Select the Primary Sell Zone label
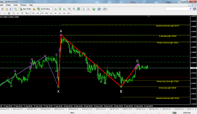 pyautogui.click(x=167, y=43)
